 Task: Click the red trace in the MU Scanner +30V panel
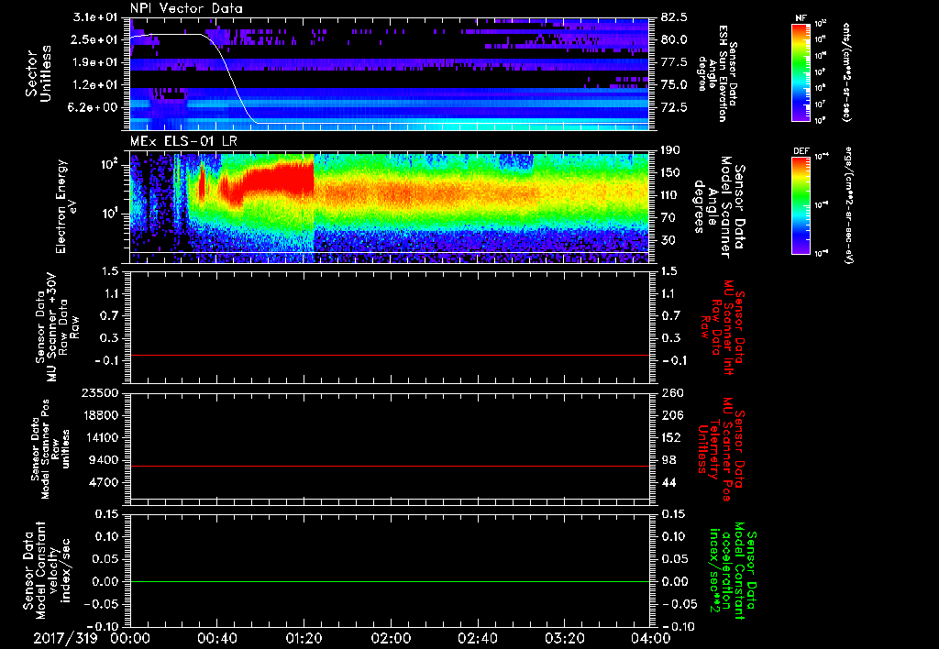[x=390, y=355]
